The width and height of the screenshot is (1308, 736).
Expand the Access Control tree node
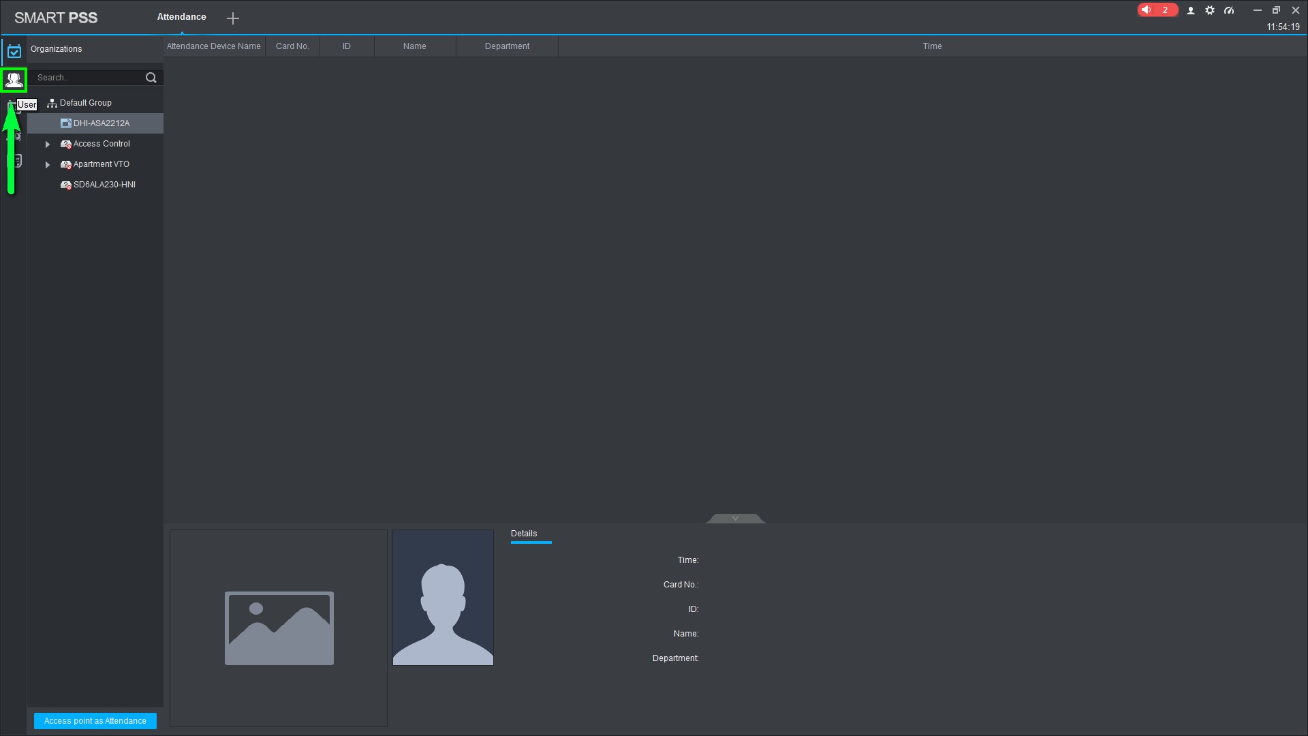pyautogui.click(x=48, y=144)
